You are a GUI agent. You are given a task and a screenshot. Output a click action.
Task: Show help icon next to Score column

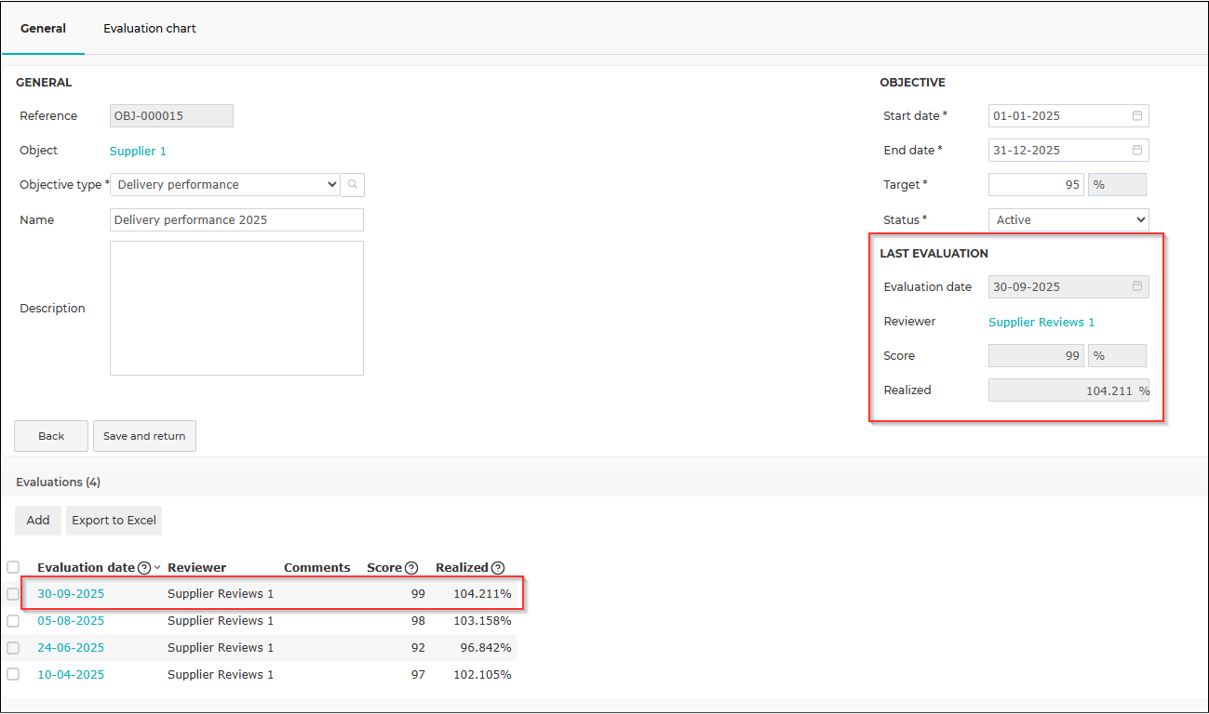(x=411, y=568)
